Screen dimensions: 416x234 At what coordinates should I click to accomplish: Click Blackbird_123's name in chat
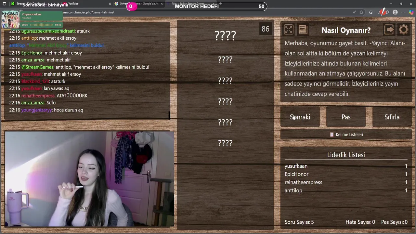[x=35, y=81]
